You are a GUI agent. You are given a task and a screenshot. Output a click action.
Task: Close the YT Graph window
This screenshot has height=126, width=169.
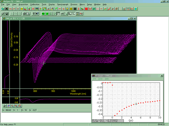point(162,76)
